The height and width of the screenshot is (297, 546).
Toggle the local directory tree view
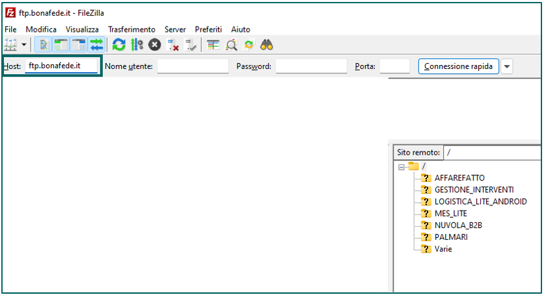click(61, 45)
